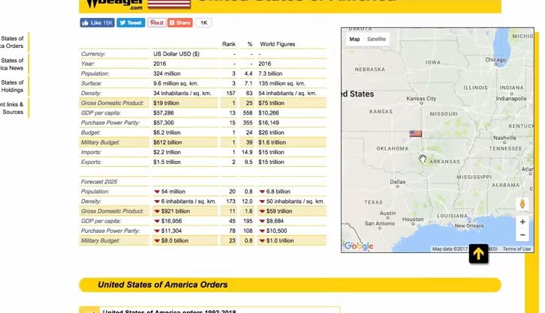Click the Gross Domestic Product row label
The image size is (545, 313).
click(x=112, y=103)
